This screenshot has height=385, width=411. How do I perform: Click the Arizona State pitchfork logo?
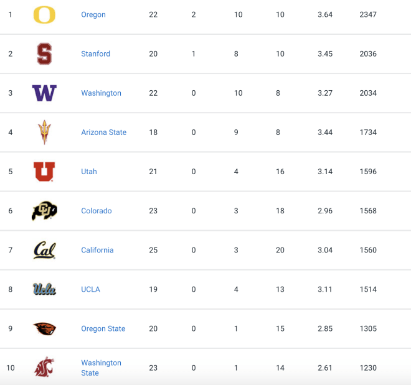click(44, 132)
